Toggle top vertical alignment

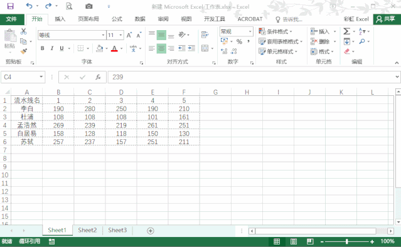pyautogui.click(x=152, y=34)
